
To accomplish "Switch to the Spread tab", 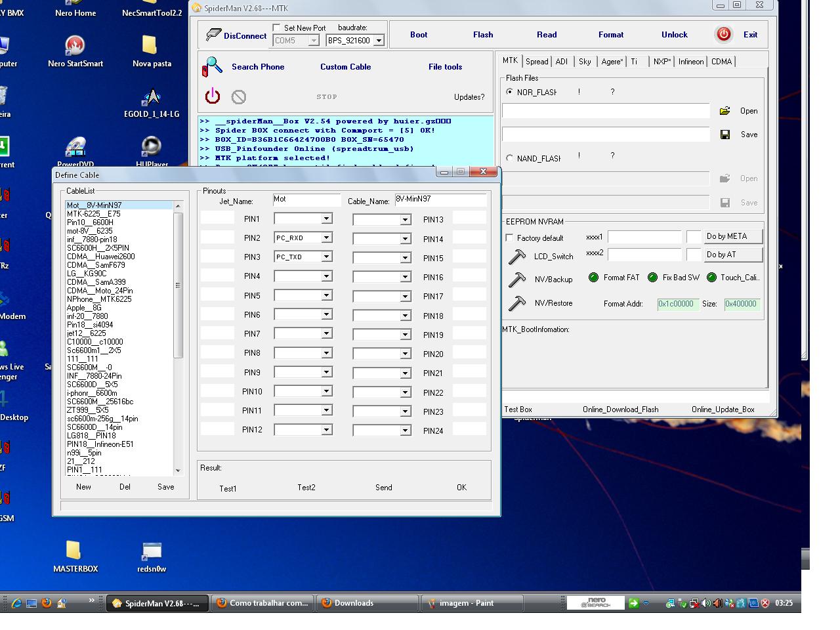I will click(x=536, y=62).
